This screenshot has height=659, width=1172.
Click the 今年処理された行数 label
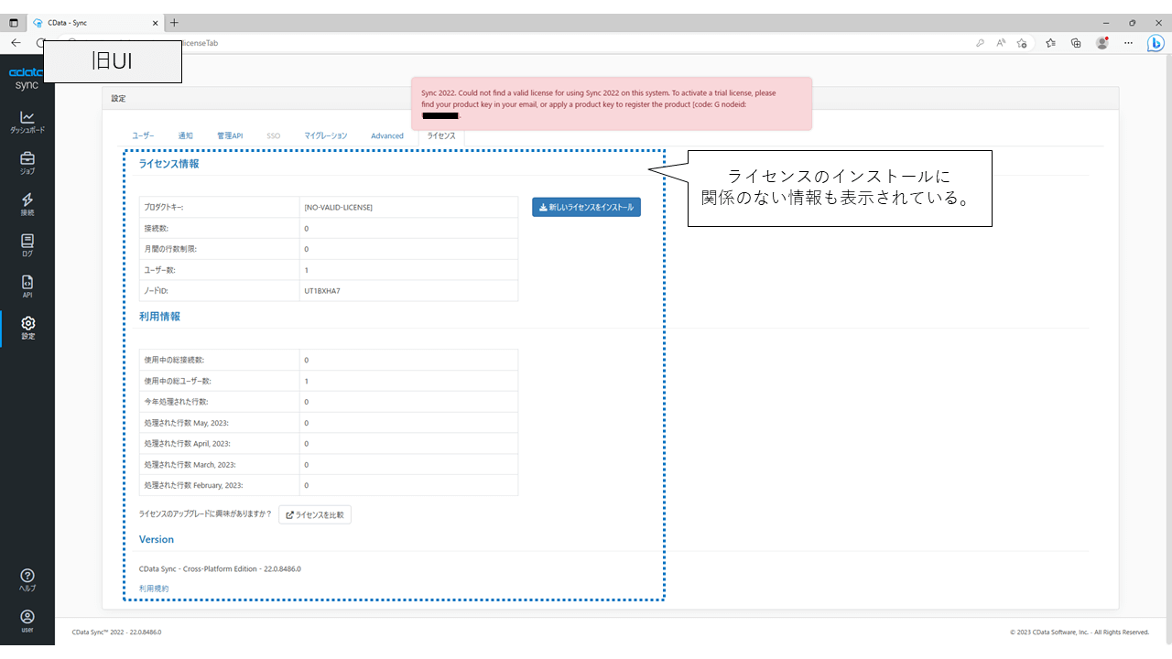(x=176, y=402)
